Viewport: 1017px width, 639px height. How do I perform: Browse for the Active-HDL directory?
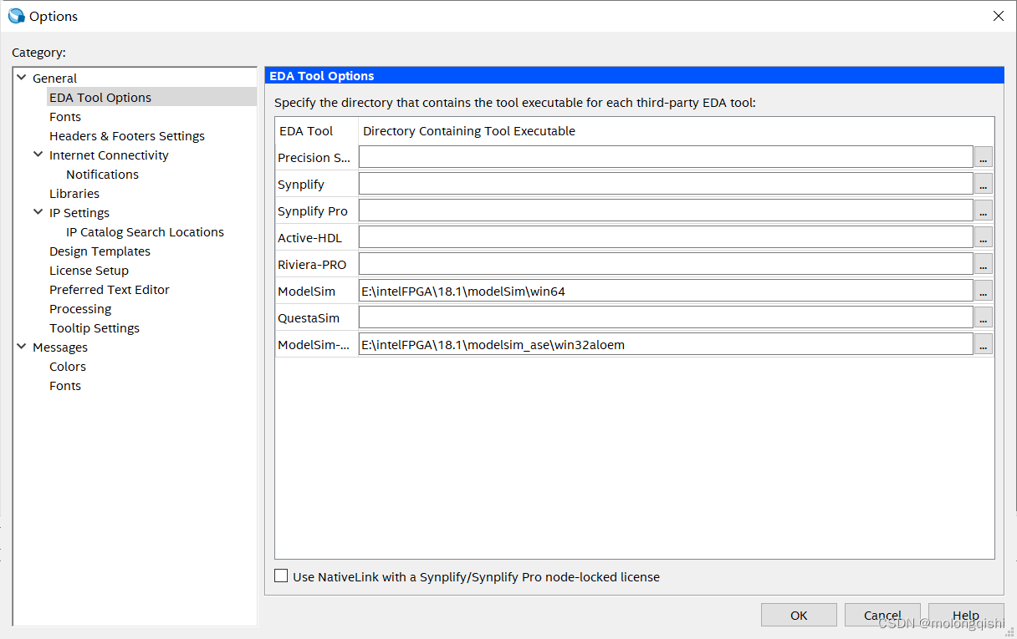click(x=984, y=237)
